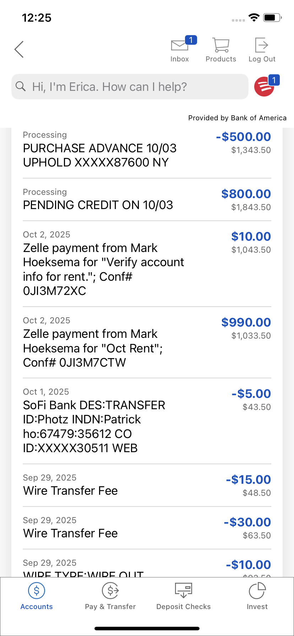Image resolution: width=294 pixels, height=636 pixels.
Task: Select the -$15.00 Wire Transfer Fee
Action: coord(70,490)
